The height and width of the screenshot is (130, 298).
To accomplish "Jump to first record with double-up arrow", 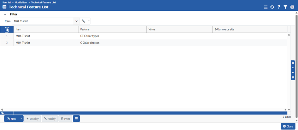I will [293, 63].
